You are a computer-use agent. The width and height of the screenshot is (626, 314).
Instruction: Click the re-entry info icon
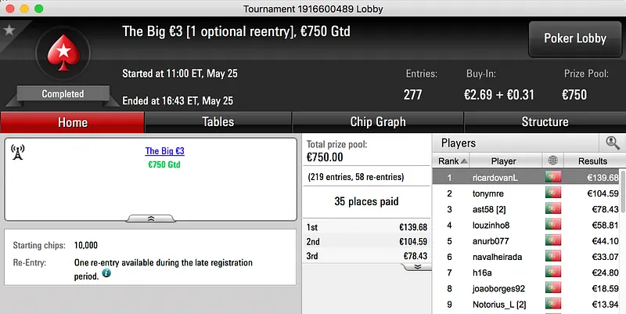(x=106, y=274)
